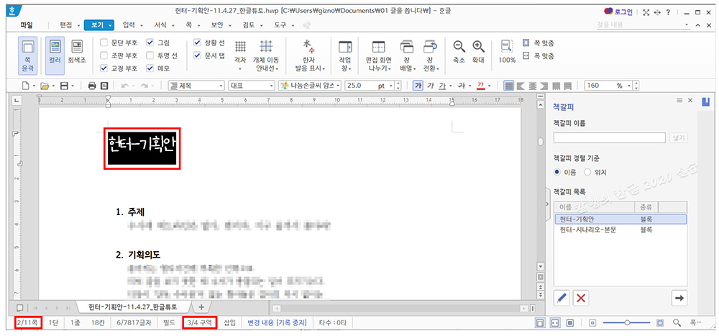The image size is (719, 336).
Task: Select 헌터-시나리오-본문 bookmark in list
Action: pos(620,230)
